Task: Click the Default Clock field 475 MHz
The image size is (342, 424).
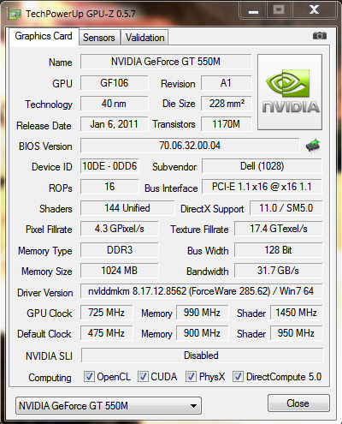Action: (107, 333)
